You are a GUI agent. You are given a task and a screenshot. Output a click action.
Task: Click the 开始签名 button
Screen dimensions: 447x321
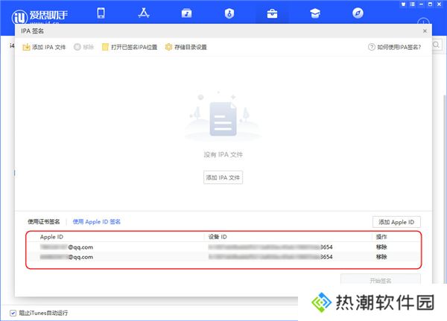(380, 279)
